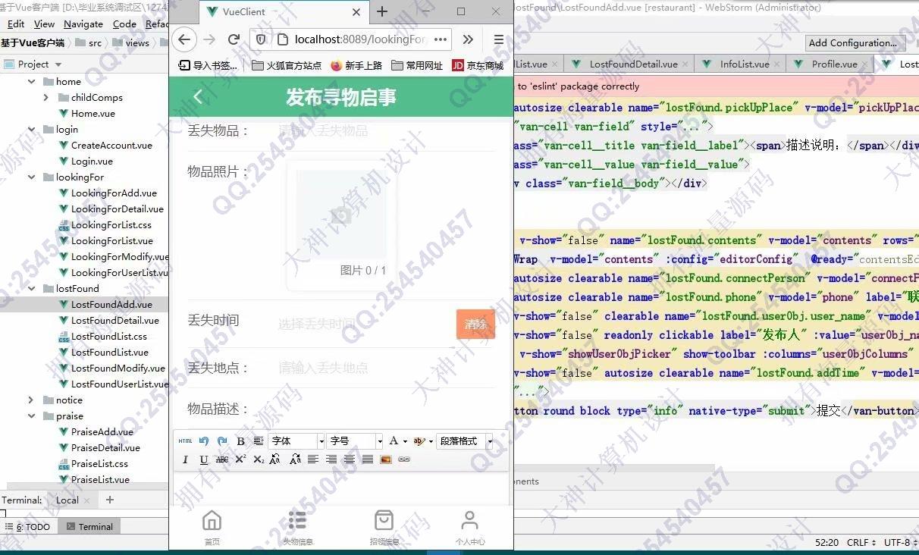Tap the back arrow in the green header

coord(198,97)
